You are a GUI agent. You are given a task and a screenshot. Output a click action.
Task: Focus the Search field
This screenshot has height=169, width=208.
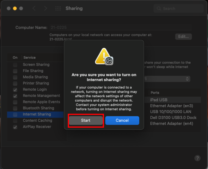pyautogui.click(x=179, y=8)
